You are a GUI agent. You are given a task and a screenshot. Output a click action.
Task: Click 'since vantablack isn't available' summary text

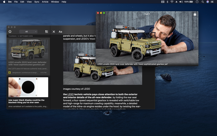[x=28, y=106]
